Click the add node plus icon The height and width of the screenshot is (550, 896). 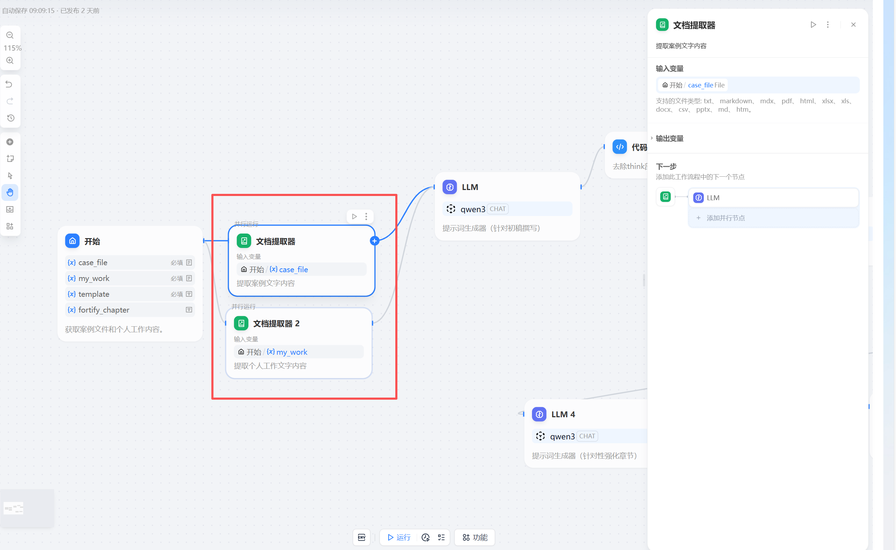click(x=10, y=142)
